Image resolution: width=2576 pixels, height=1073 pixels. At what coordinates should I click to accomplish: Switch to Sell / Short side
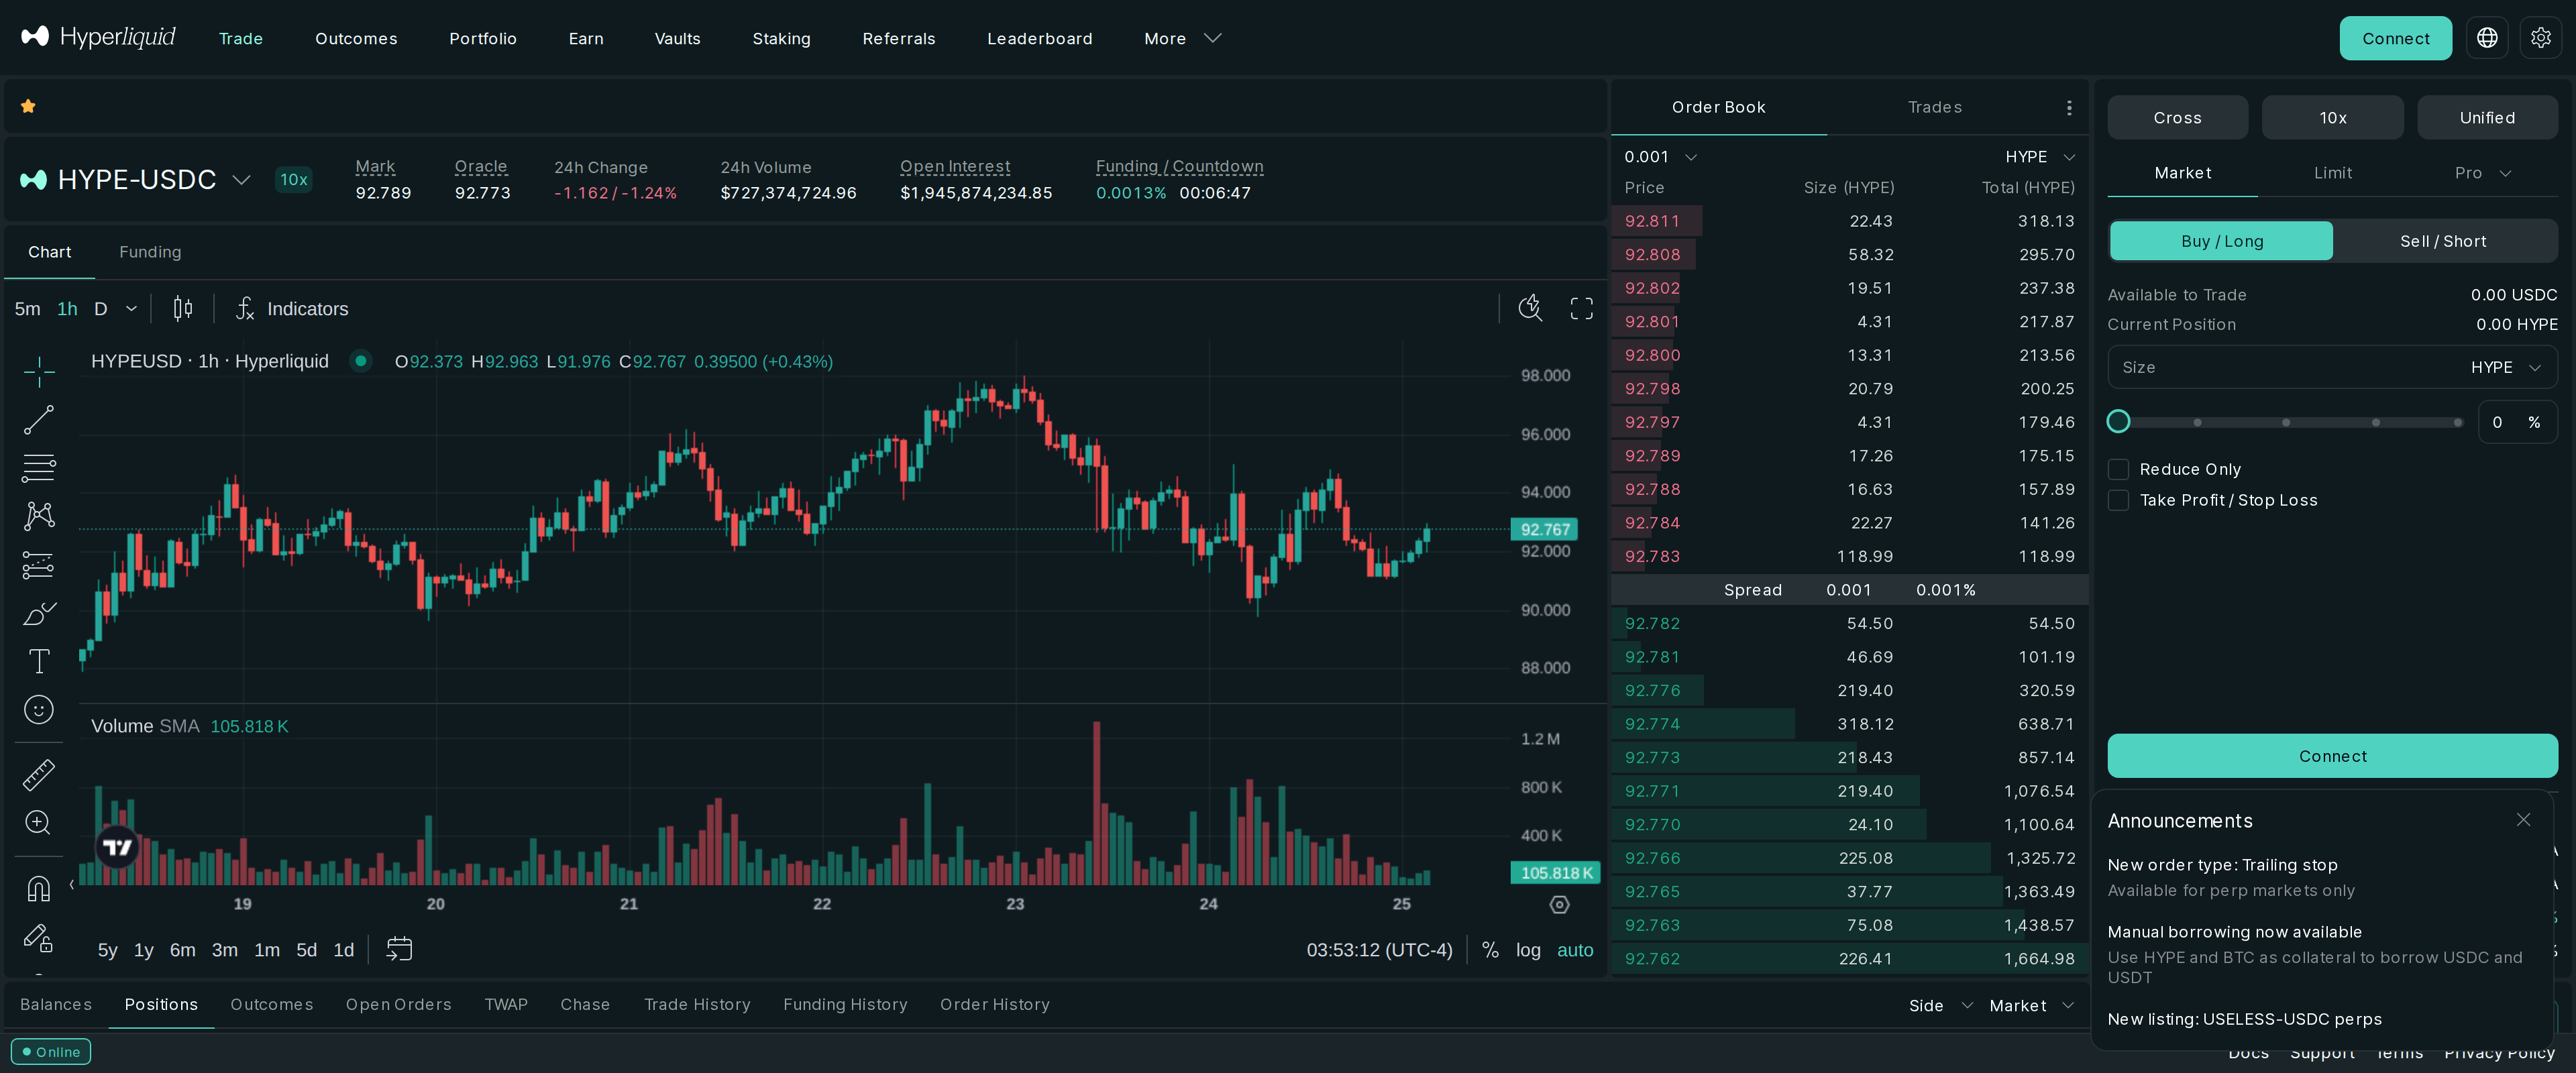click(x=2443, y=241)
